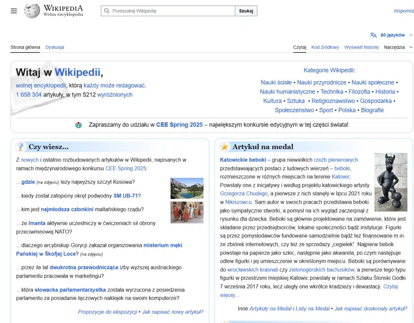Open the bebok sculpture photo

pos(391,182)
